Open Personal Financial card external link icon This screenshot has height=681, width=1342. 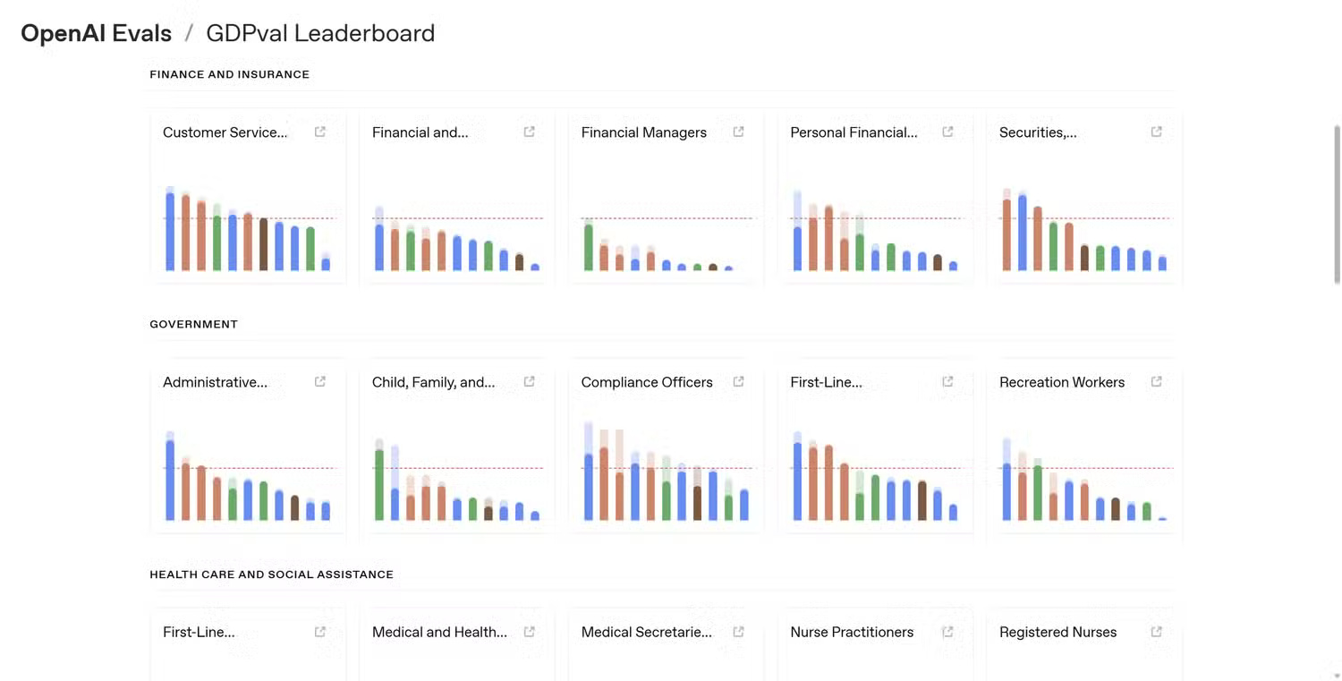click(947, 131)
